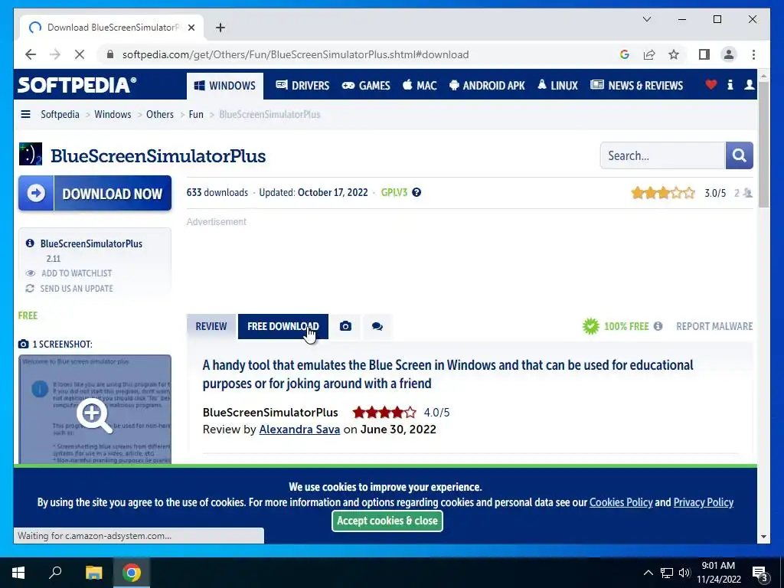Viewport: 784px width, 588px height.
Task: Open News & Reviews section
Action: coord(636,86)
